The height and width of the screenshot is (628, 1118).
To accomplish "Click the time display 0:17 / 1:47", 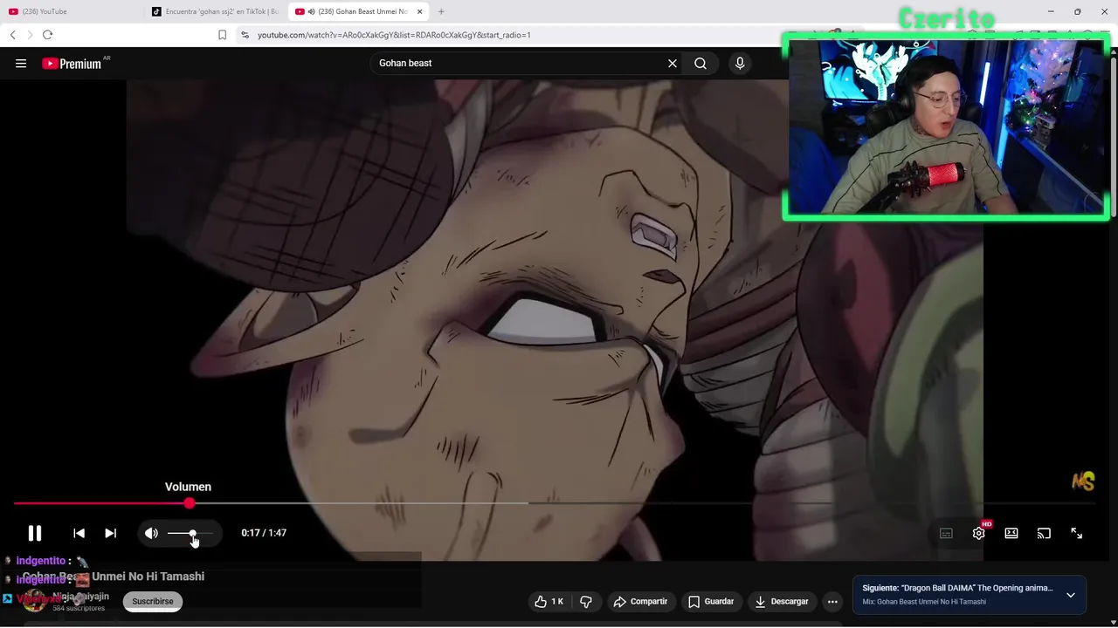I will (264, 533).
